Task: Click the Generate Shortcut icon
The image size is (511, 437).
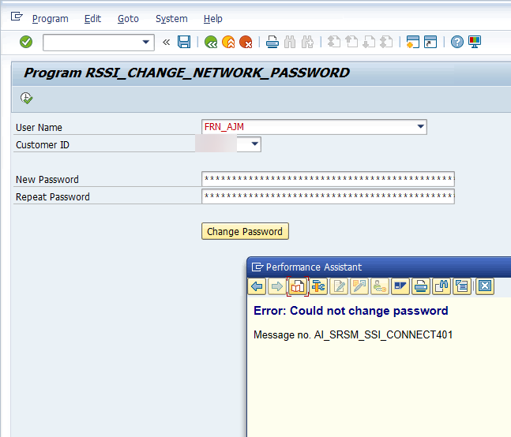Action: pyautogui.click(x=430, y=42)
